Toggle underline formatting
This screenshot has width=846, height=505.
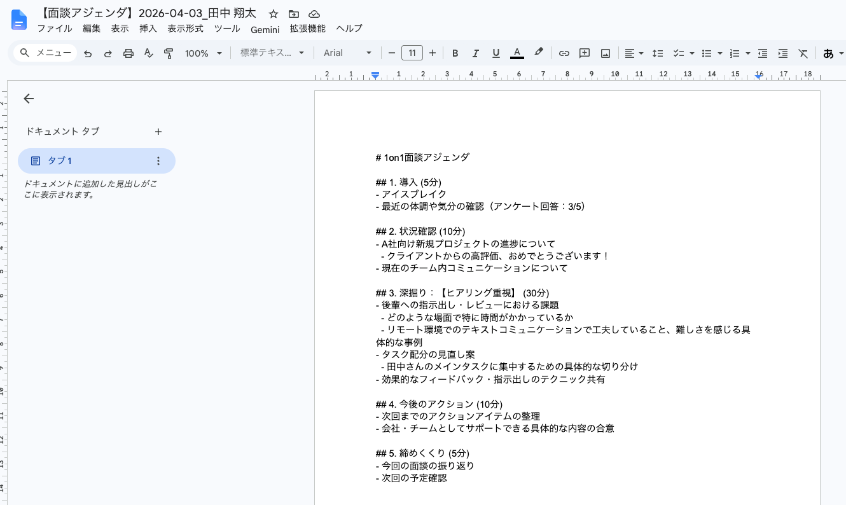point(496,53)
